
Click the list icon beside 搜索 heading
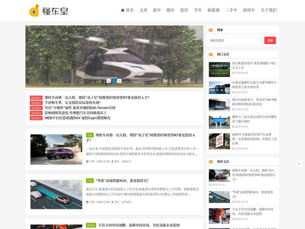click(211, 30)
